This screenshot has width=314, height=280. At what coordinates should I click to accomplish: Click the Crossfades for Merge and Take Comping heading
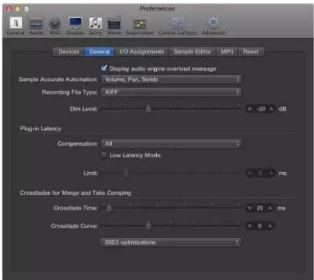pos(76,193)
